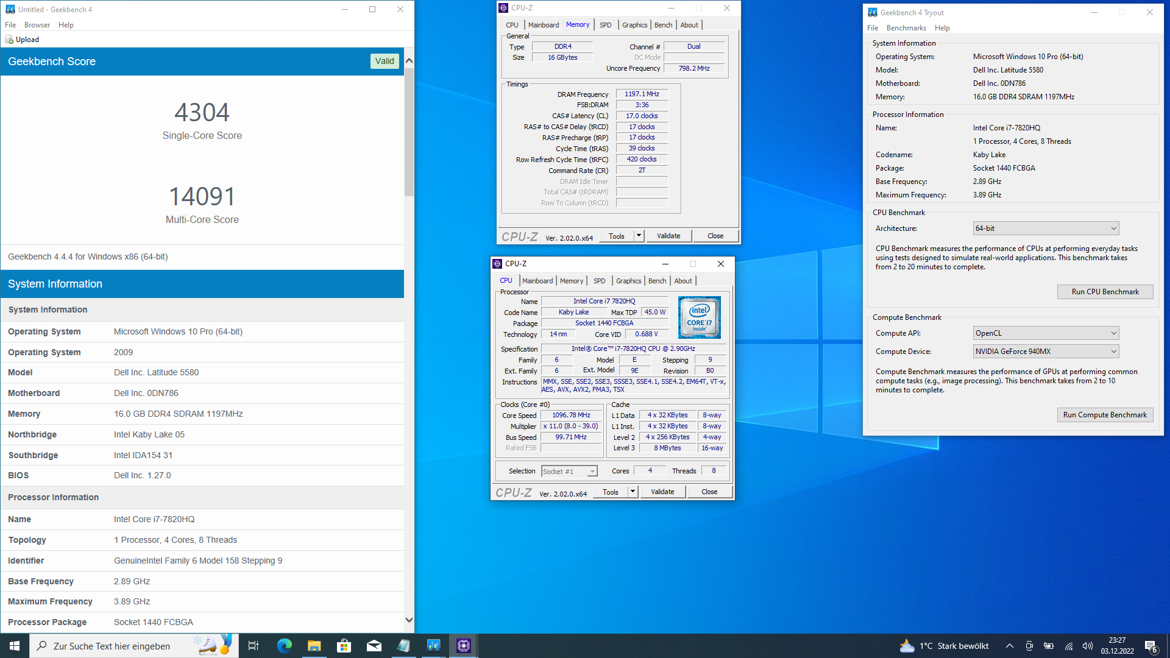Open the notepad-style app in the taskbar
Viewport: 1170px width, 658px height.
tap(403, 646)
